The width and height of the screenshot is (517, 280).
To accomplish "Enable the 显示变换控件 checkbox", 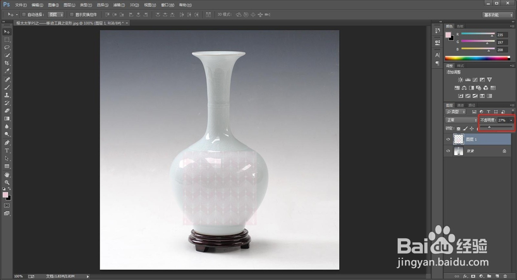I will [72, 14].
